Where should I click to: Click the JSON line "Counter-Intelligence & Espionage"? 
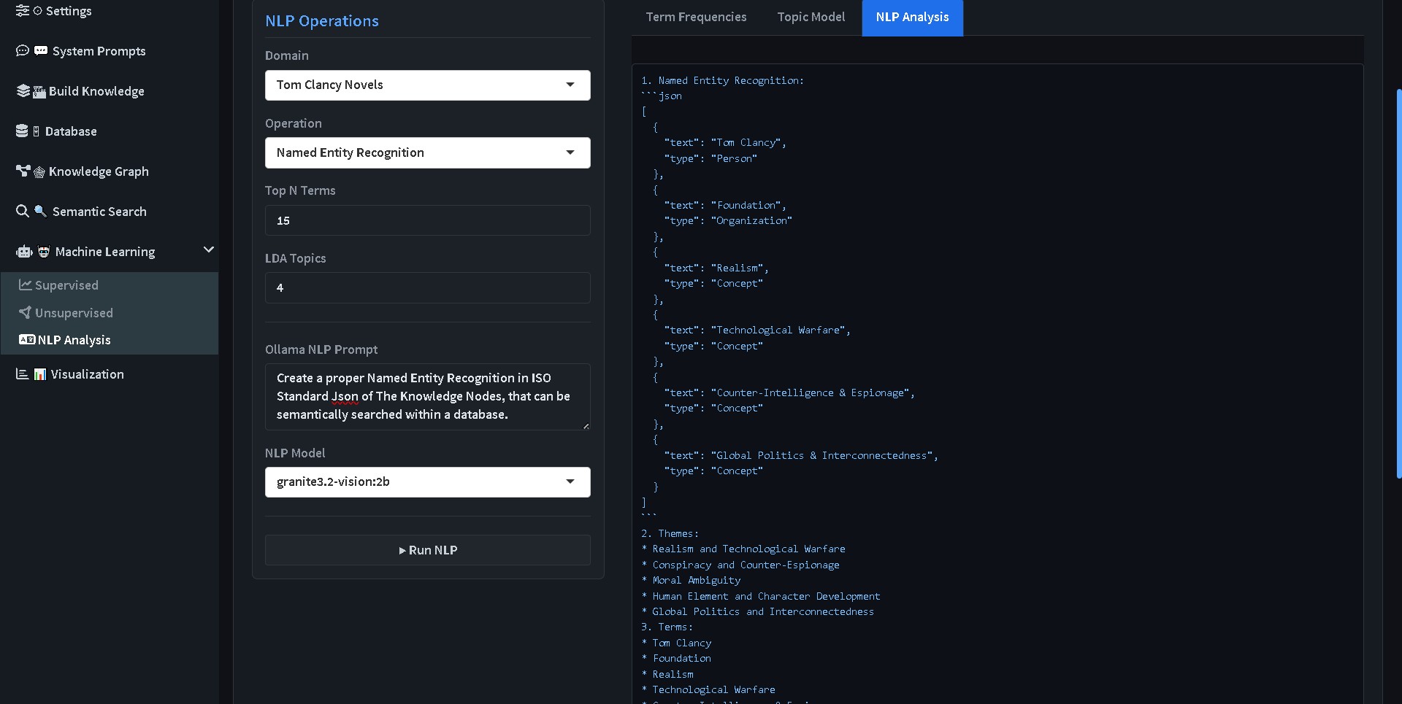click(789, 393)
